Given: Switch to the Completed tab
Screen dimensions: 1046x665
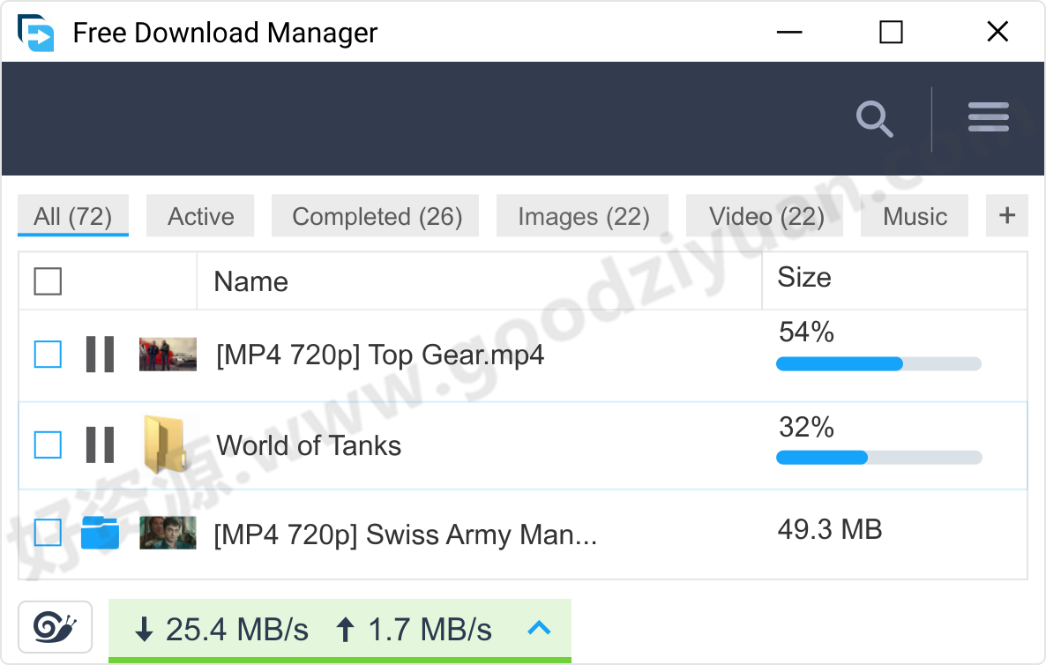Looking at the screenshot, I should click(375, 215).
